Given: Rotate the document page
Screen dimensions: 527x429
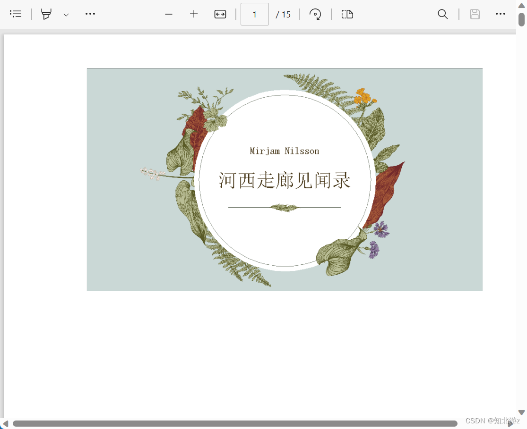Looking at the screenshot, I should click(x=315, y=14).
